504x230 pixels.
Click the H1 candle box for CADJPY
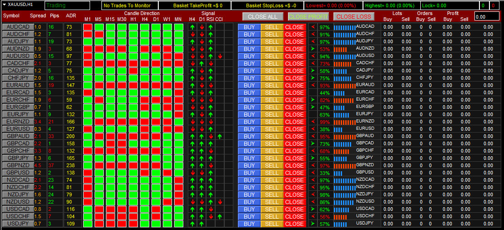coord(133,71)
